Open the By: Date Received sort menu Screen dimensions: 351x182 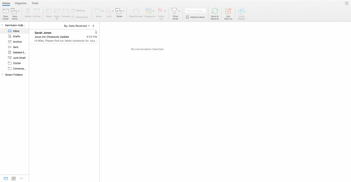point(77,26)
